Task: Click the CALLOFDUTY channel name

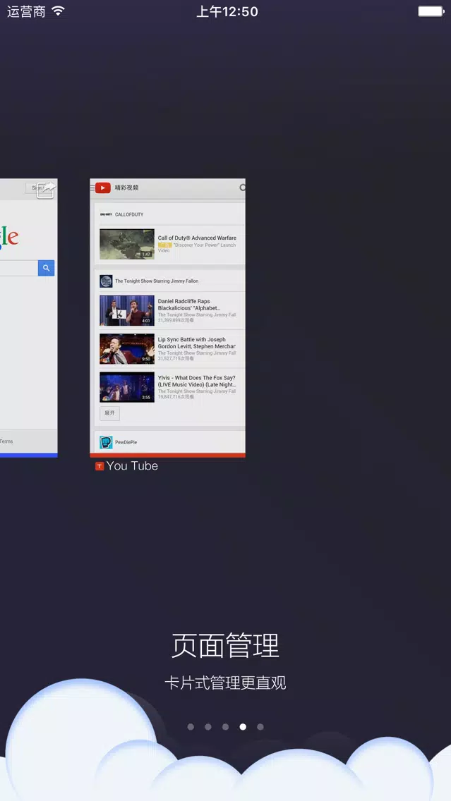Action: point(129,214)
